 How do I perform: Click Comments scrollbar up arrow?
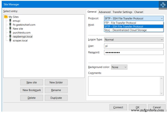click(161, 79)
